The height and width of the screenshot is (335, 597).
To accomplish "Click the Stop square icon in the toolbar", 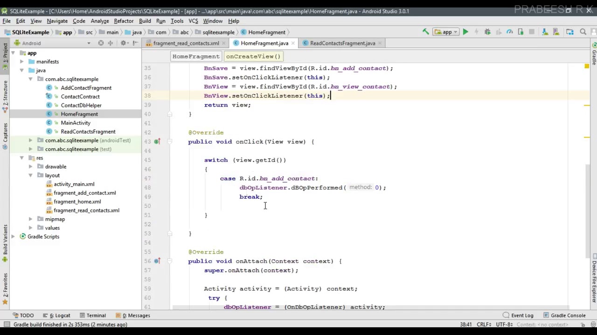I will 532,32.
